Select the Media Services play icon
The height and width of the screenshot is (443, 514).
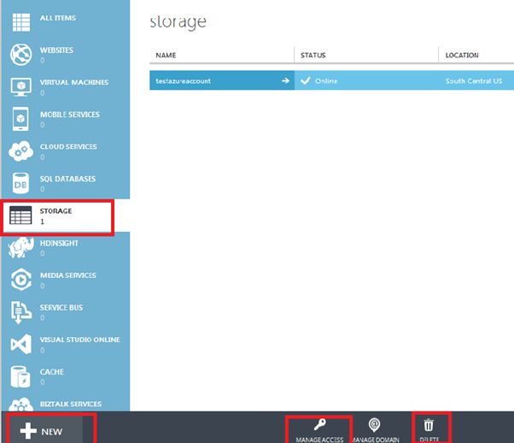pyautogui.click(x=21, y=280)
